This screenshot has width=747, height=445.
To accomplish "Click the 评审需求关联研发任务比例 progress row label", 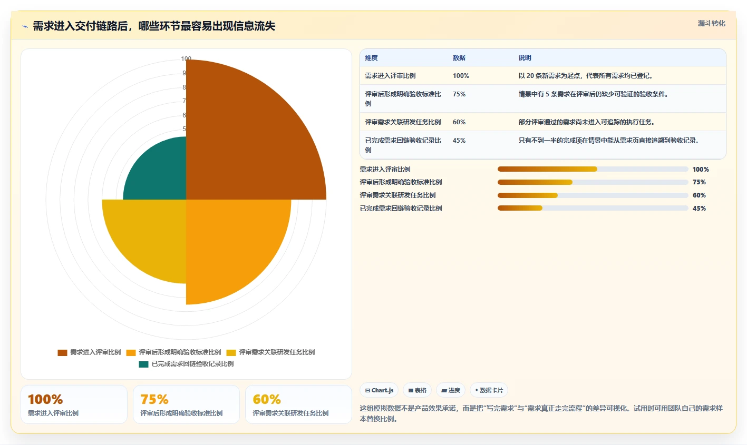I will pyautogui.click(x=397, y=195).
